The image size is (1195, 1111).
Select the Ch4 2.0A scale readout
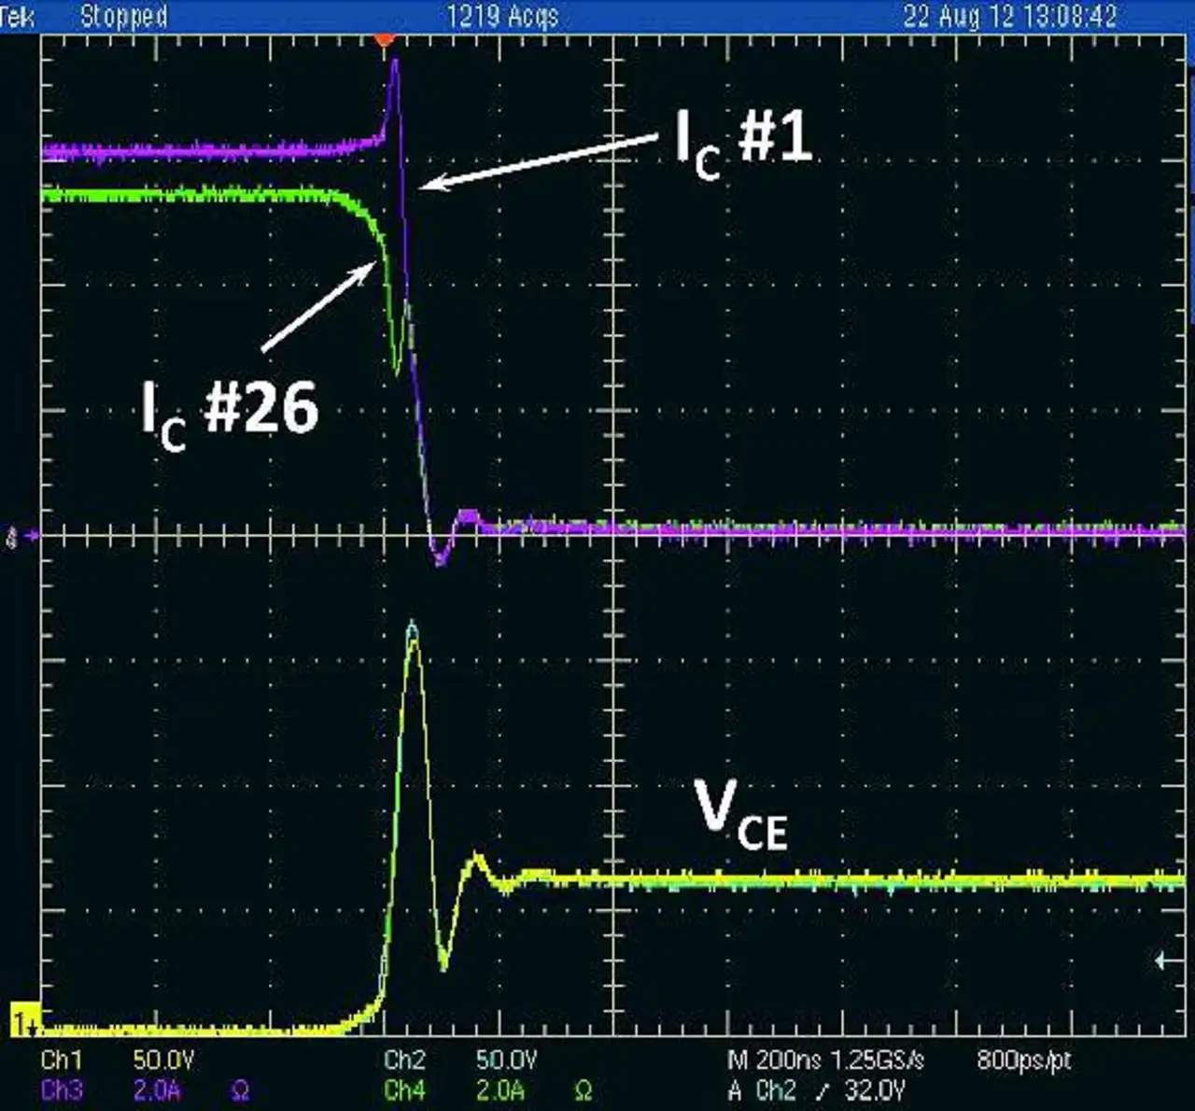500,1090
